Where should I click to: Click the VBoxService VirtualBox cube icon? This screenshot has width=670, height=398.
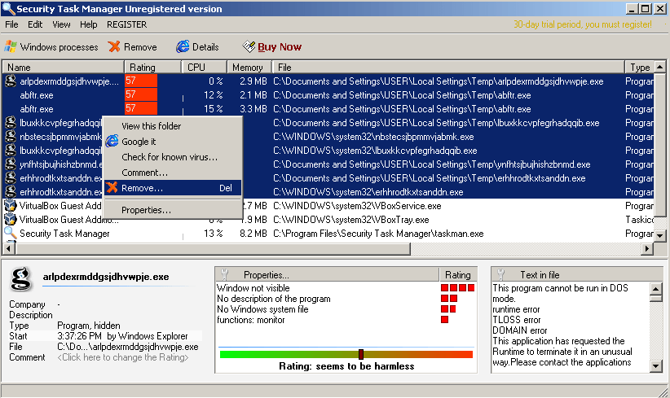click(11, 206)
